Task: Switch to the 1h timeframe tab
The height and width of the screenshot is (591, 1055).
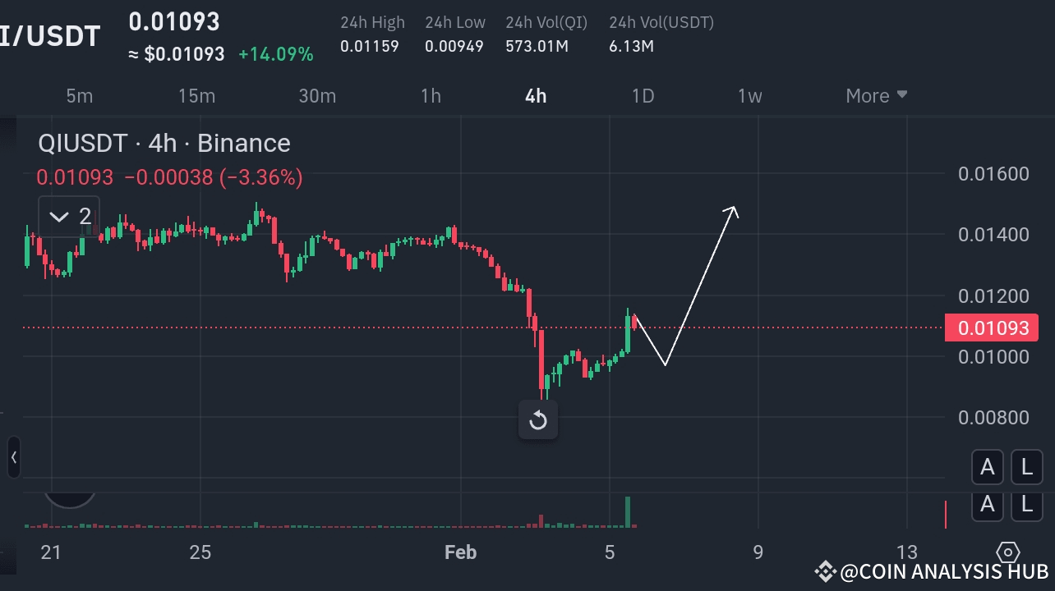Action: point(431,96)
